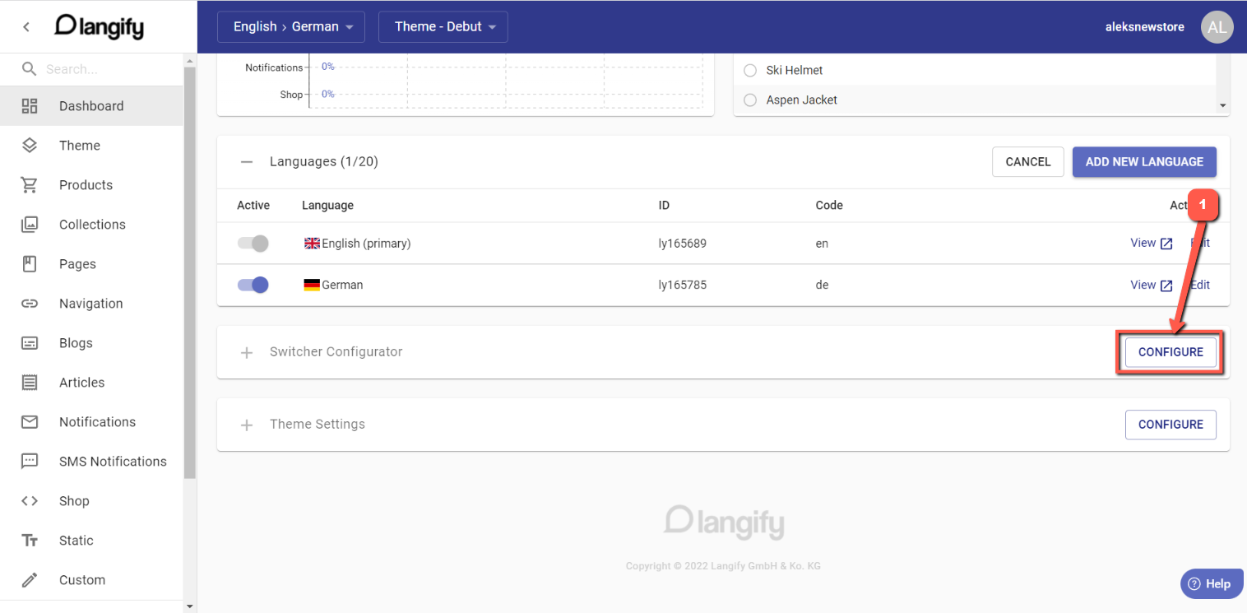Click the Products shopping cart icon
The height and width of the screenshot is (613, 1247).
[30, 185]
